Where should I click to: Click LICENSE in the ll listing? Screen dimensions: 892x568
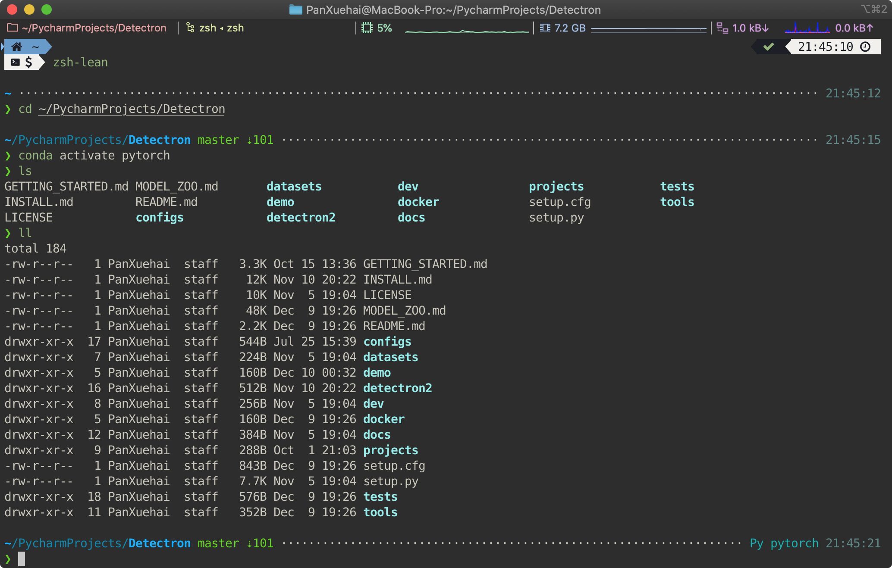click(x=387, y=295)
